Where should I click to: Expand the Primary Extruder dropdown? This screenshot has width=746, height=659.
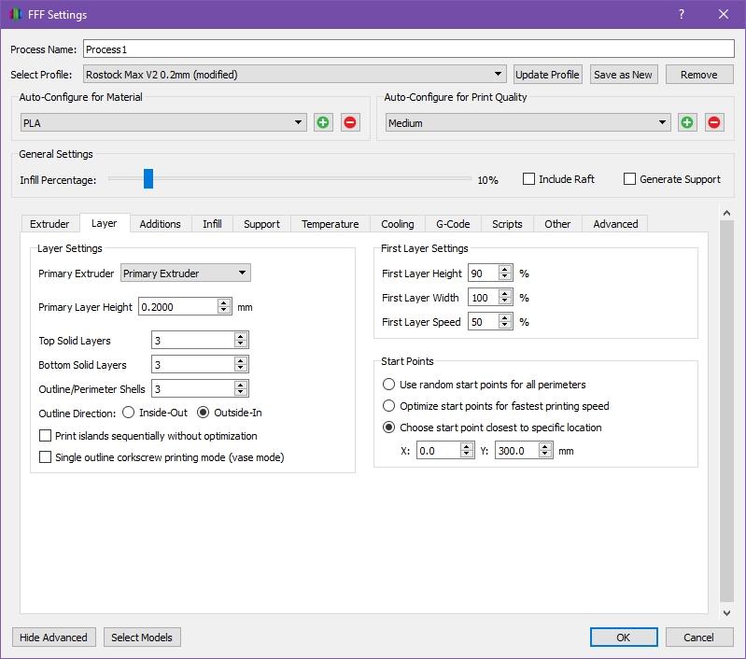click(x=186, y=273)
